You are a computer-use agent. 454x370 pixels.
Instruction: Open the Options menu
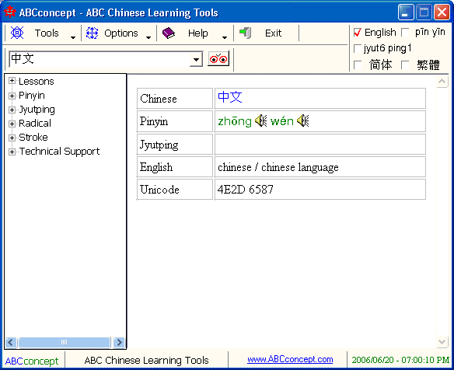(x=121, y=33)
